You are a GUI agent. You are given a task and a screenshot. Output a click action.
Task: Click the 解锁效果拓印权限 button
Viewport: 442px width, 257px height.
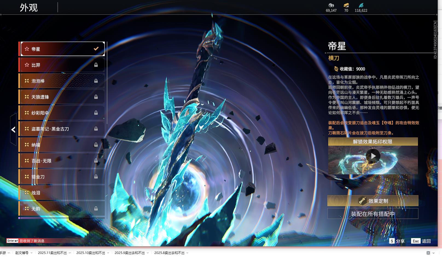(x=373, y=142)
